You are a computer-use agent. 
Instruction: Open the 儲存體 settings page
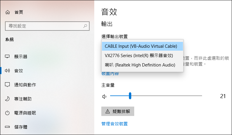(x=21, y=127)
